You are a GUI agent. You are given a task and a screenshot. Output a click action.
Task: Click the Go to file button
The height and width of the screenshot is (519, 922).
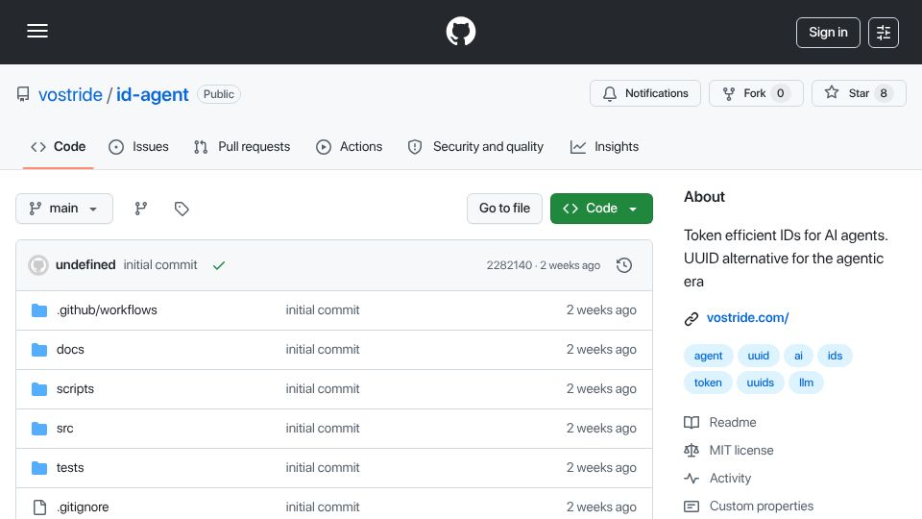(504, 209)
